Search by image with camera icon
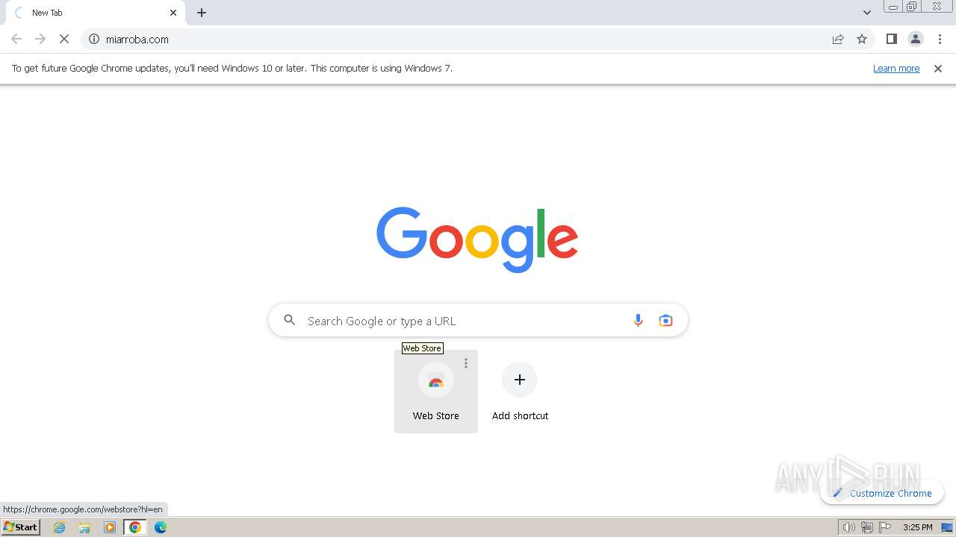This screenshot has height=537, width=956. (x=665, y=321)
